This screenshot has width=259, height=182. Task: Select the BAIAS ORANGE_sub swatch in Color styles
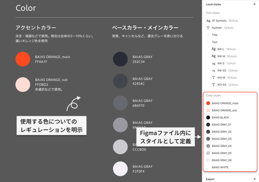click(208, 110)
